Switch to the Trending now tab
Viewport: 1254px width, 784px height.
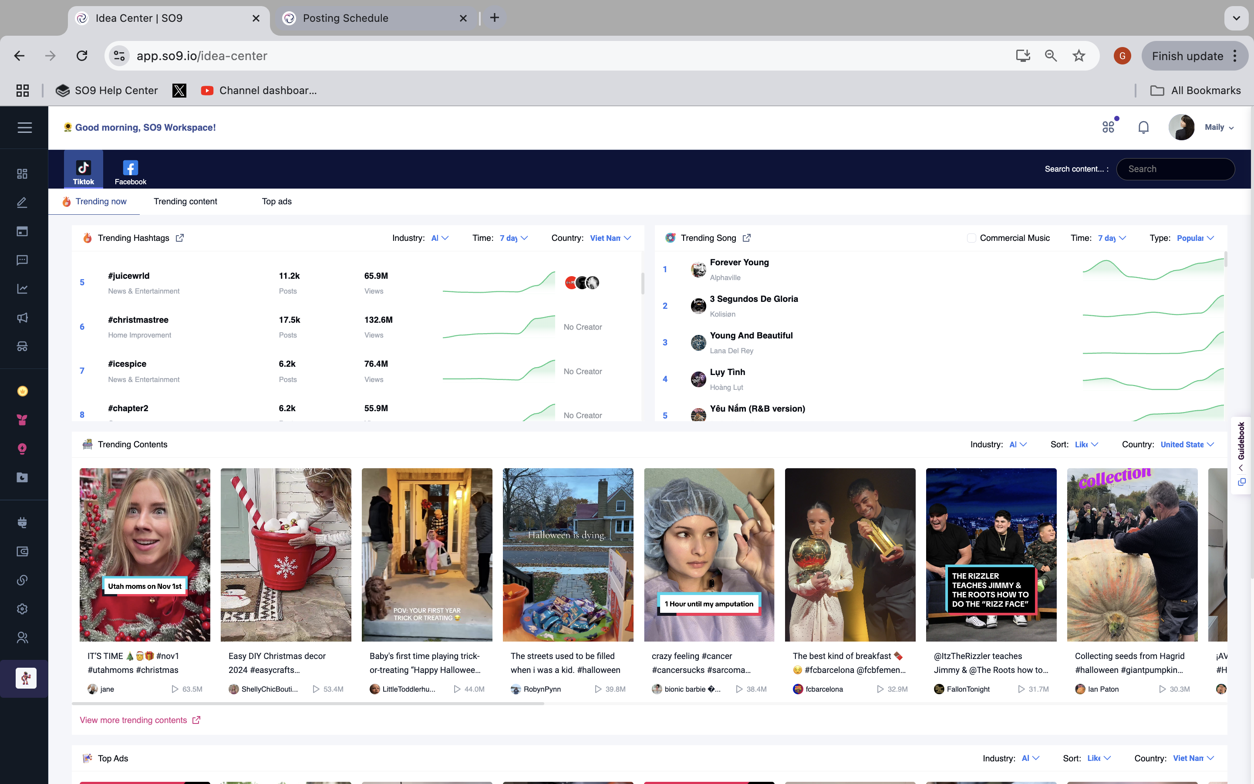(94, 202)
